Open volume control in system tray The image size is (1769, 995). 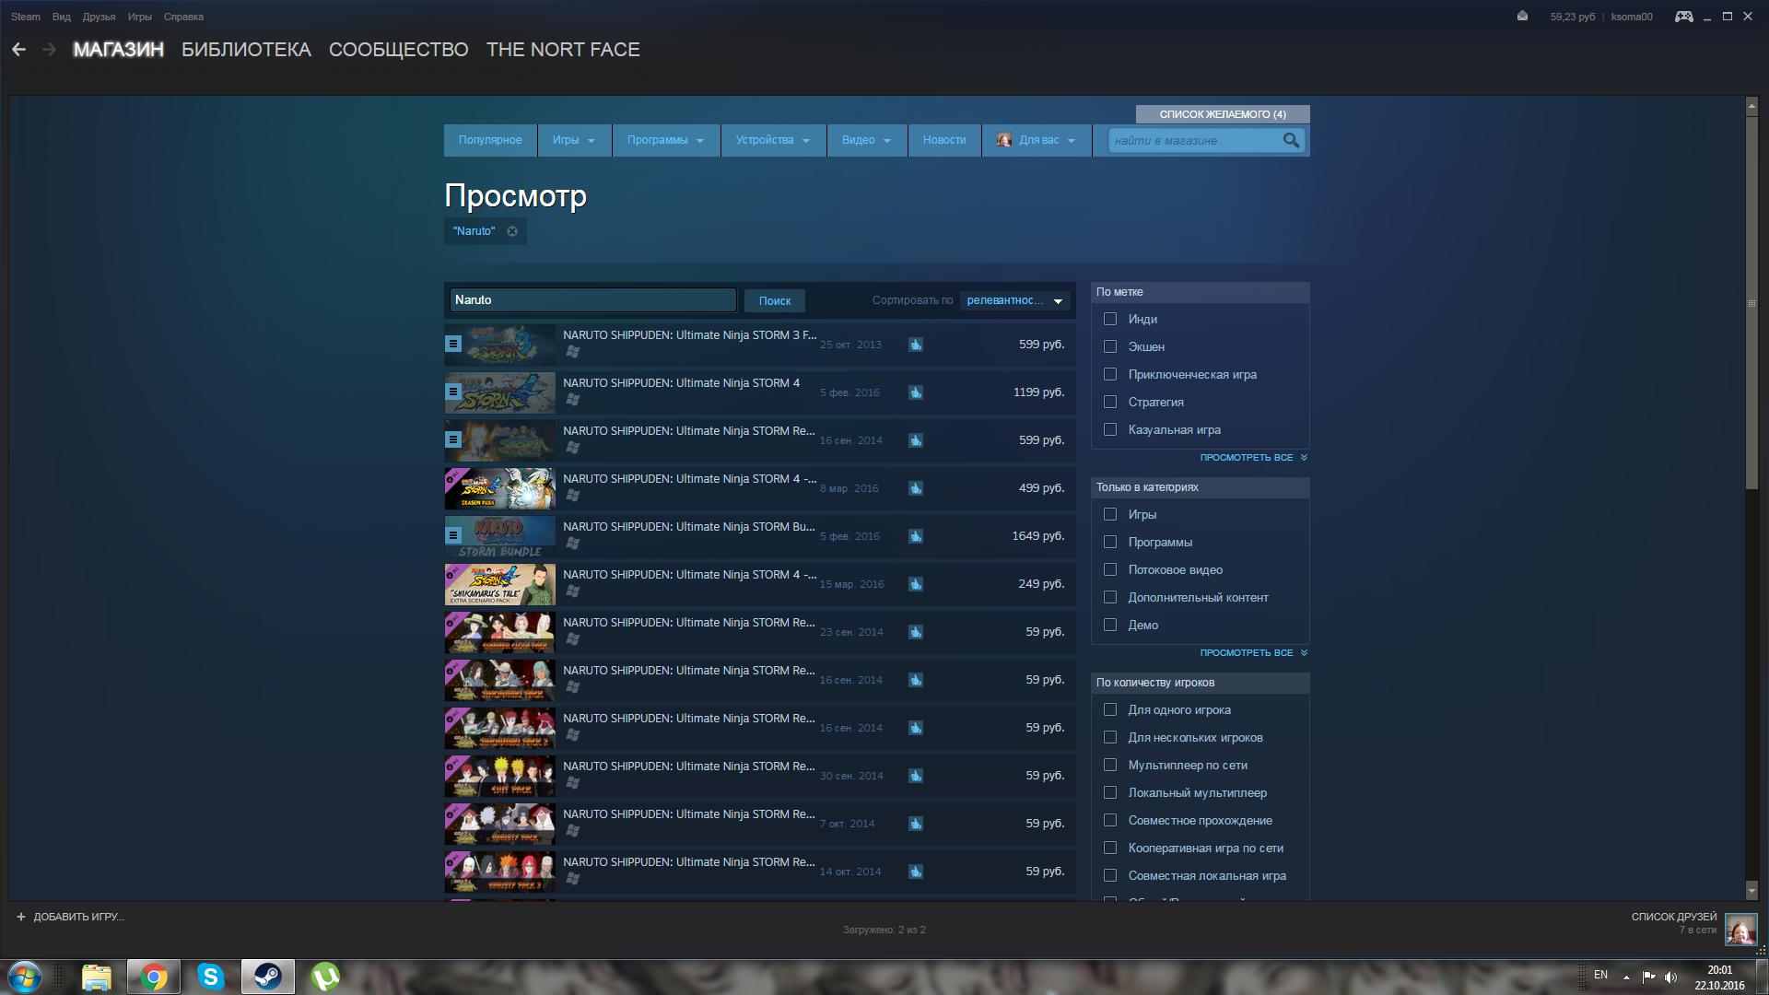pyautogui.click(x=1670, y=977)
